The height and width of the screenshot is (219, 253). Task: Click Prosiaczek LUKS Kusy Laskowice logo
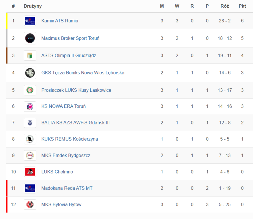[x=30, y=90]
